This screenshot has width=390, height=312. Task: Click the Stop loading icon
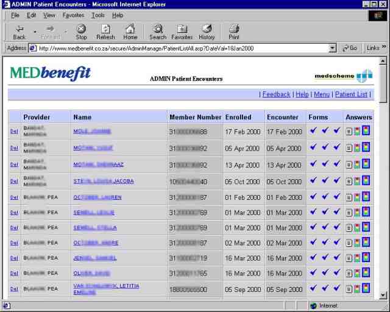click(81, 32)
